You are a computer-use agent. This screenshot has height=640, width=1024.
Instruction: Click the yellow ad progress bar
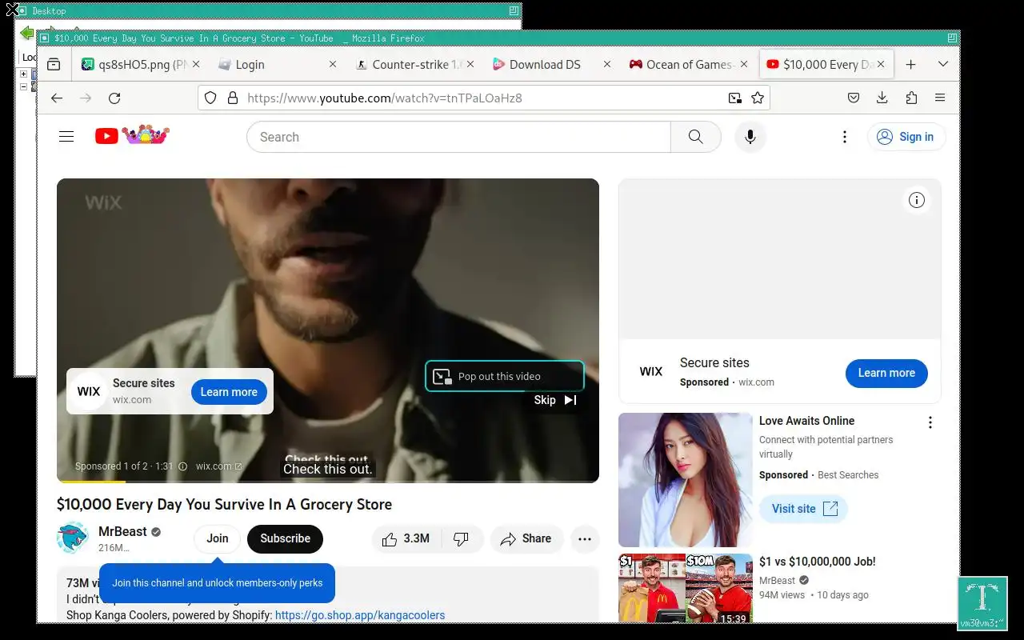click(92, 482)
